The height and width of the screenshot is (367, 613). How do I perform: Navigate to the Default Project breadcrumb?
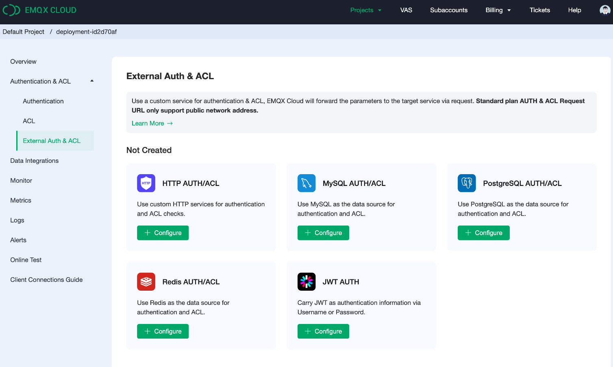24,32
